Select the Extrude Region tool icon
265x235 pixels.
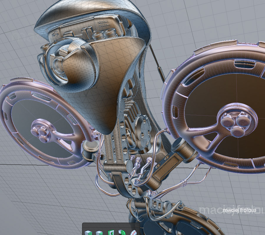coord(88,233)
